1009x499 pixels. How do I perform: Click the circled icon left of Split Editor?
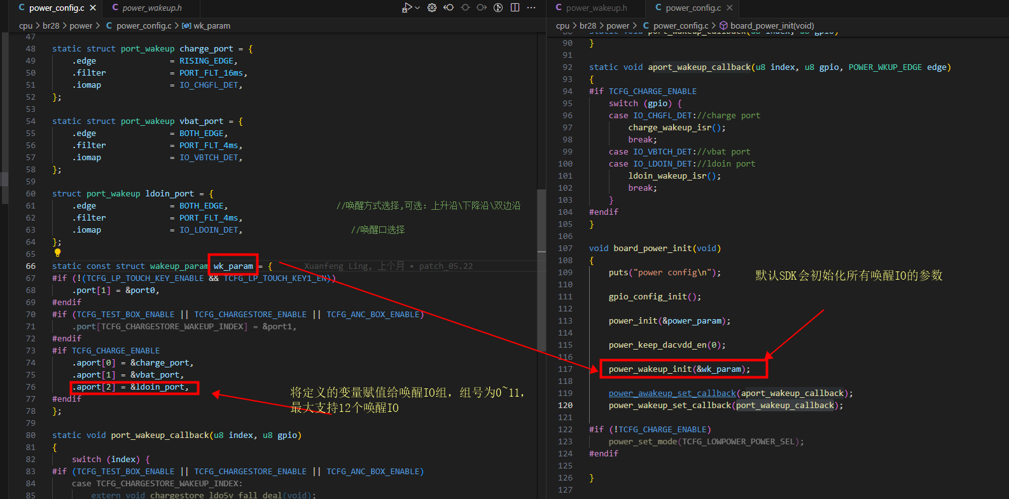coord(498,8)
